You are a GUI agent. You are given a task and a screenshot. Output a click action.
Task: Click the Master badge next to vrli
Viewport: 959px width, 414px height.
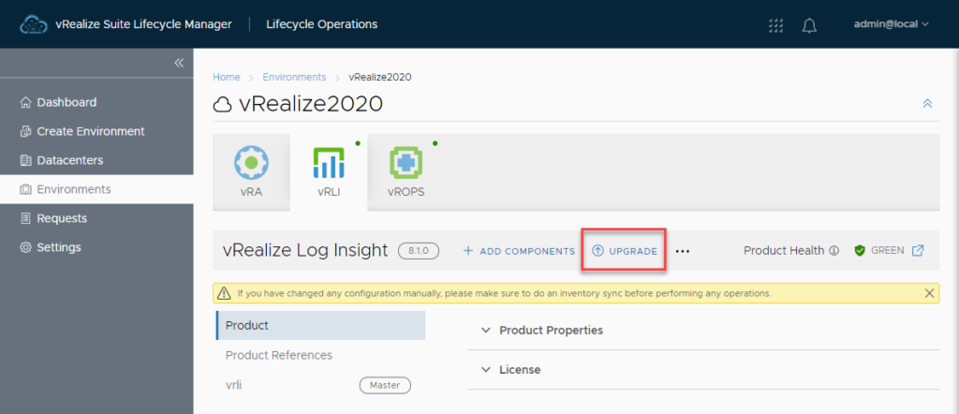[385, 385]
